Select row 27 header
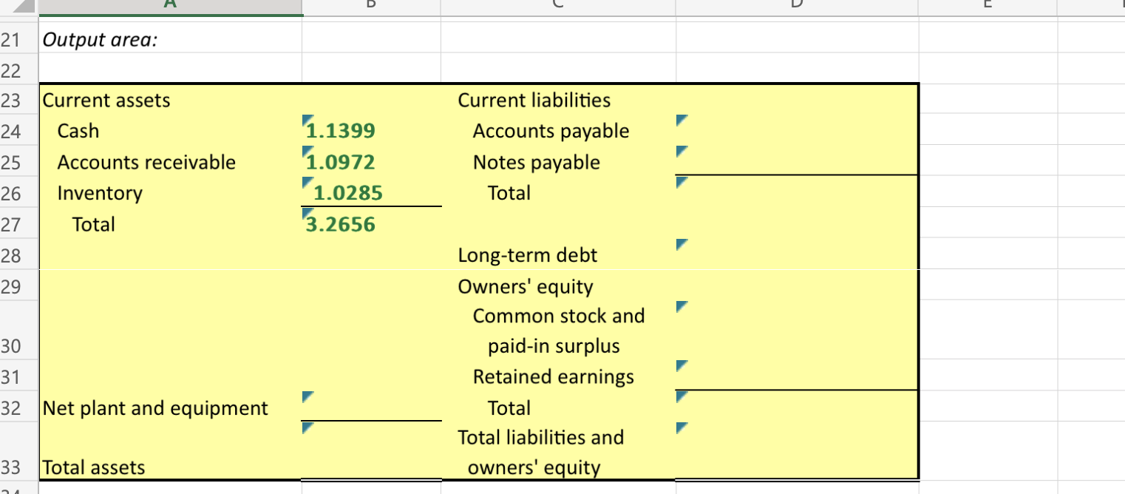The width and height of the screenshot is (1125, 494). (18, 223)
